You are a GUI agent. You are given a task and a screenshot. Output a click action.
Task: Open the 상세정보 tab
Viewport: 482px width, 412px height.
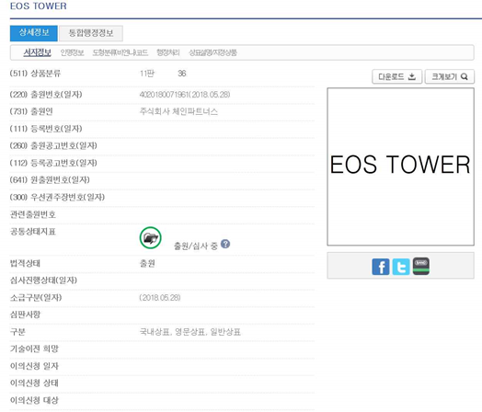pos(34,33)
